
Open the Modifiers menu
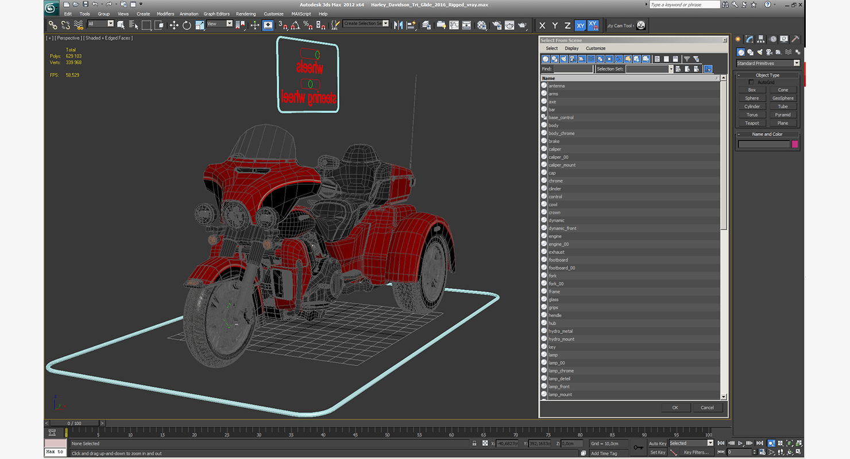pos(165,14)
